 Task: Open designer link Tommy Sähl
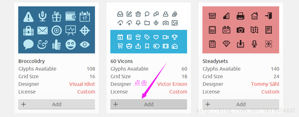(x=265, y=84)
